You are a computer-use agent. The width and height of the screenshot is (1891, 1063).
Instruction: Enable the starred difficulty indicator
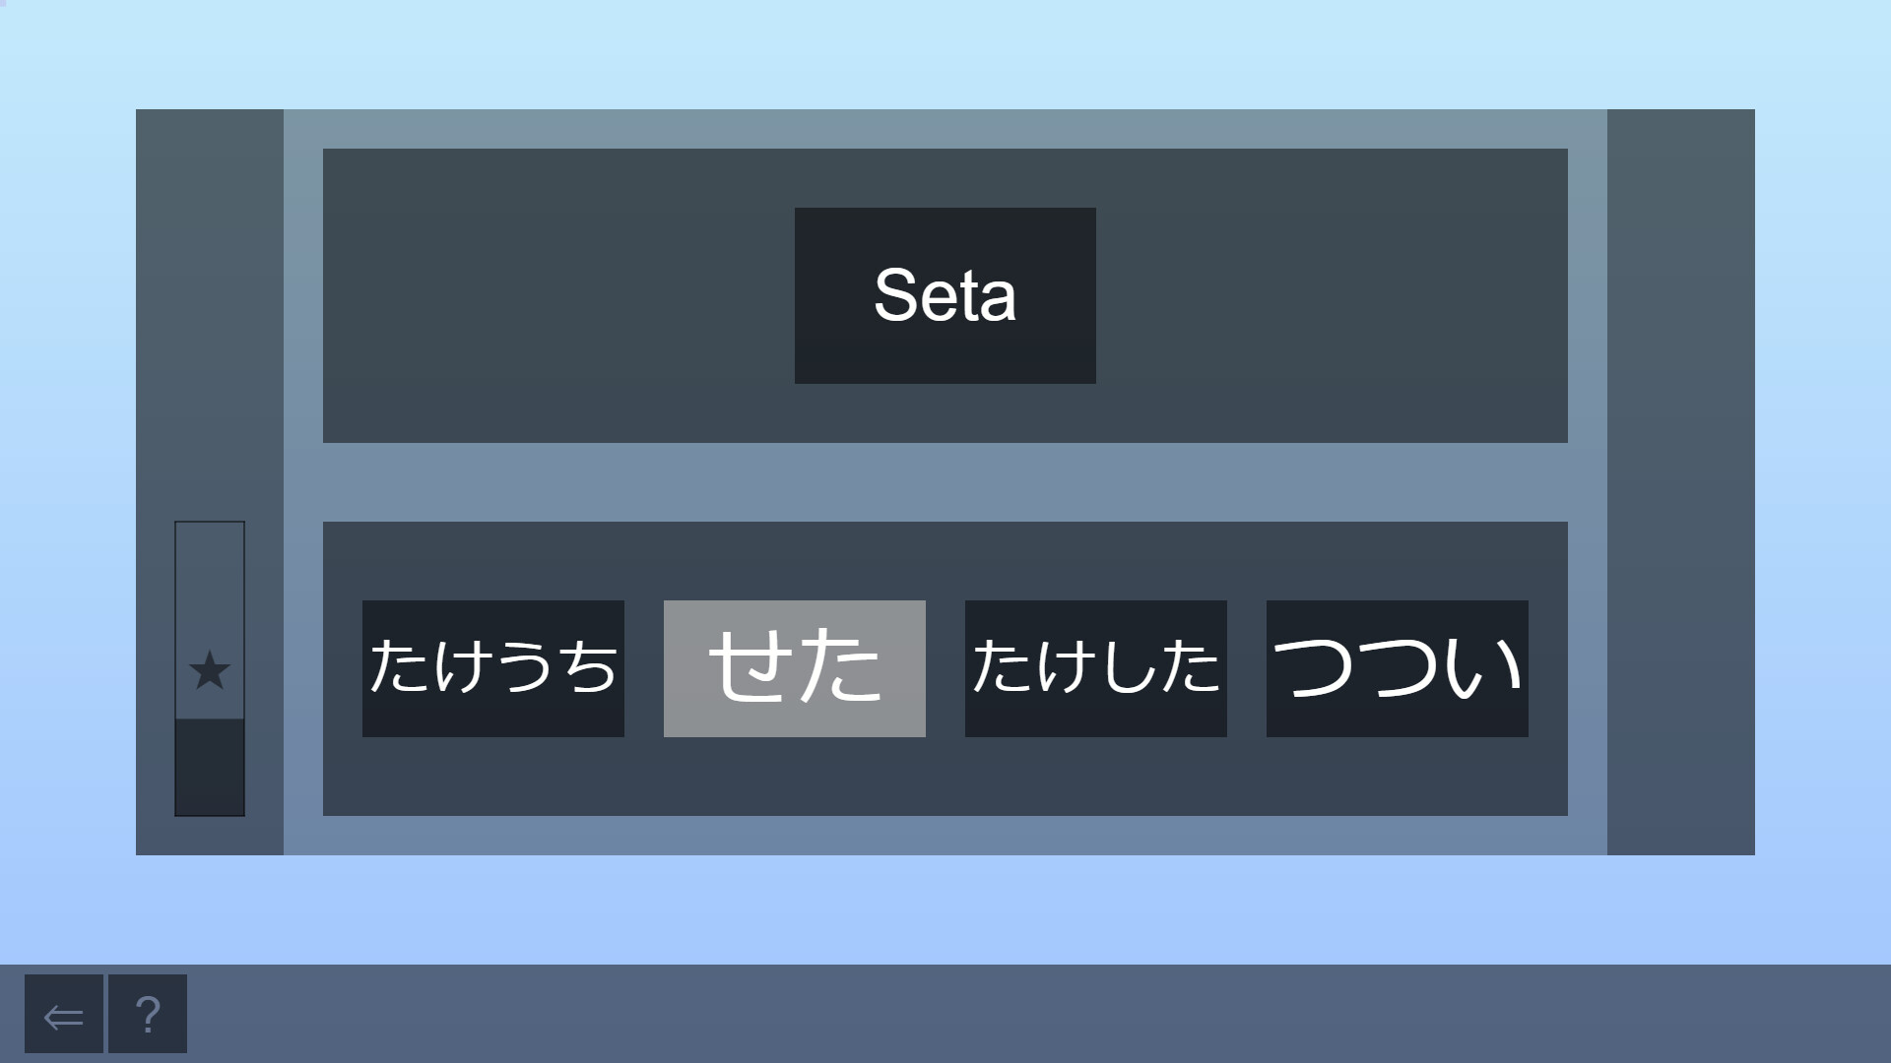pyautogui.click(x=209, y=672)
